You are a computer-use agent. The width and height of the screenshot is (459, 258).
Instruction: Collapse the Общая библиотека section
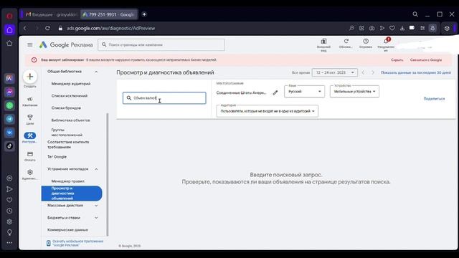pos(96,72)
